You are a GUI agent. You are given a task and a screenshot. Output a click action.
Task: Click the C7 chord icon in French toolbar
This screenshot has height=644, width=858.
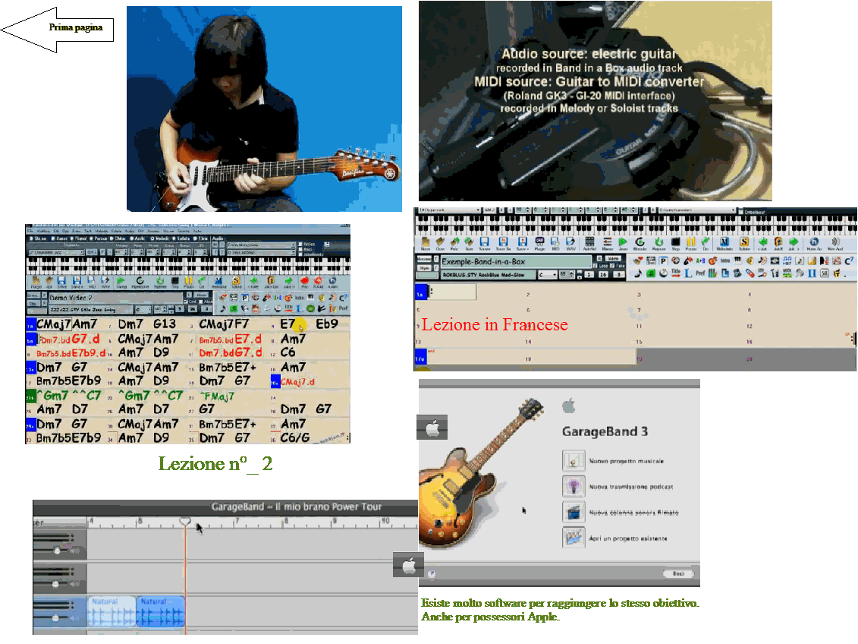[x=849, y=260]
